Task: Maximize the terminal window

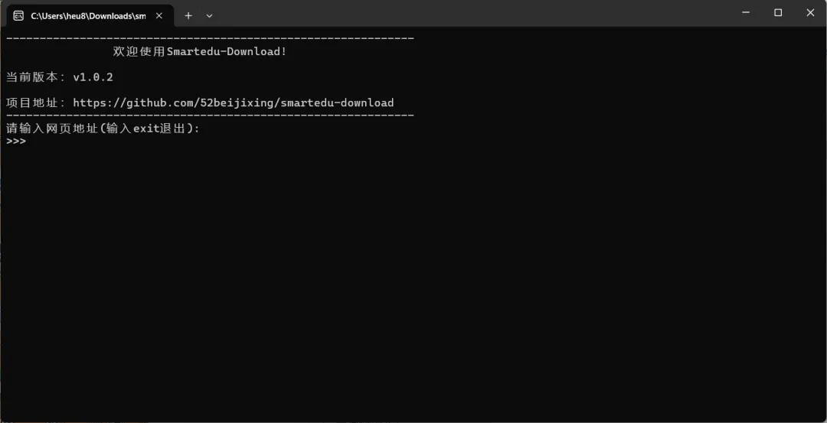Action: pos(778,13)
